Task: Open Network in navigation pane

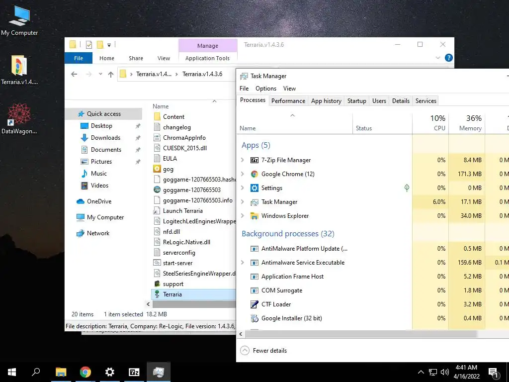Action: point(93,233)
